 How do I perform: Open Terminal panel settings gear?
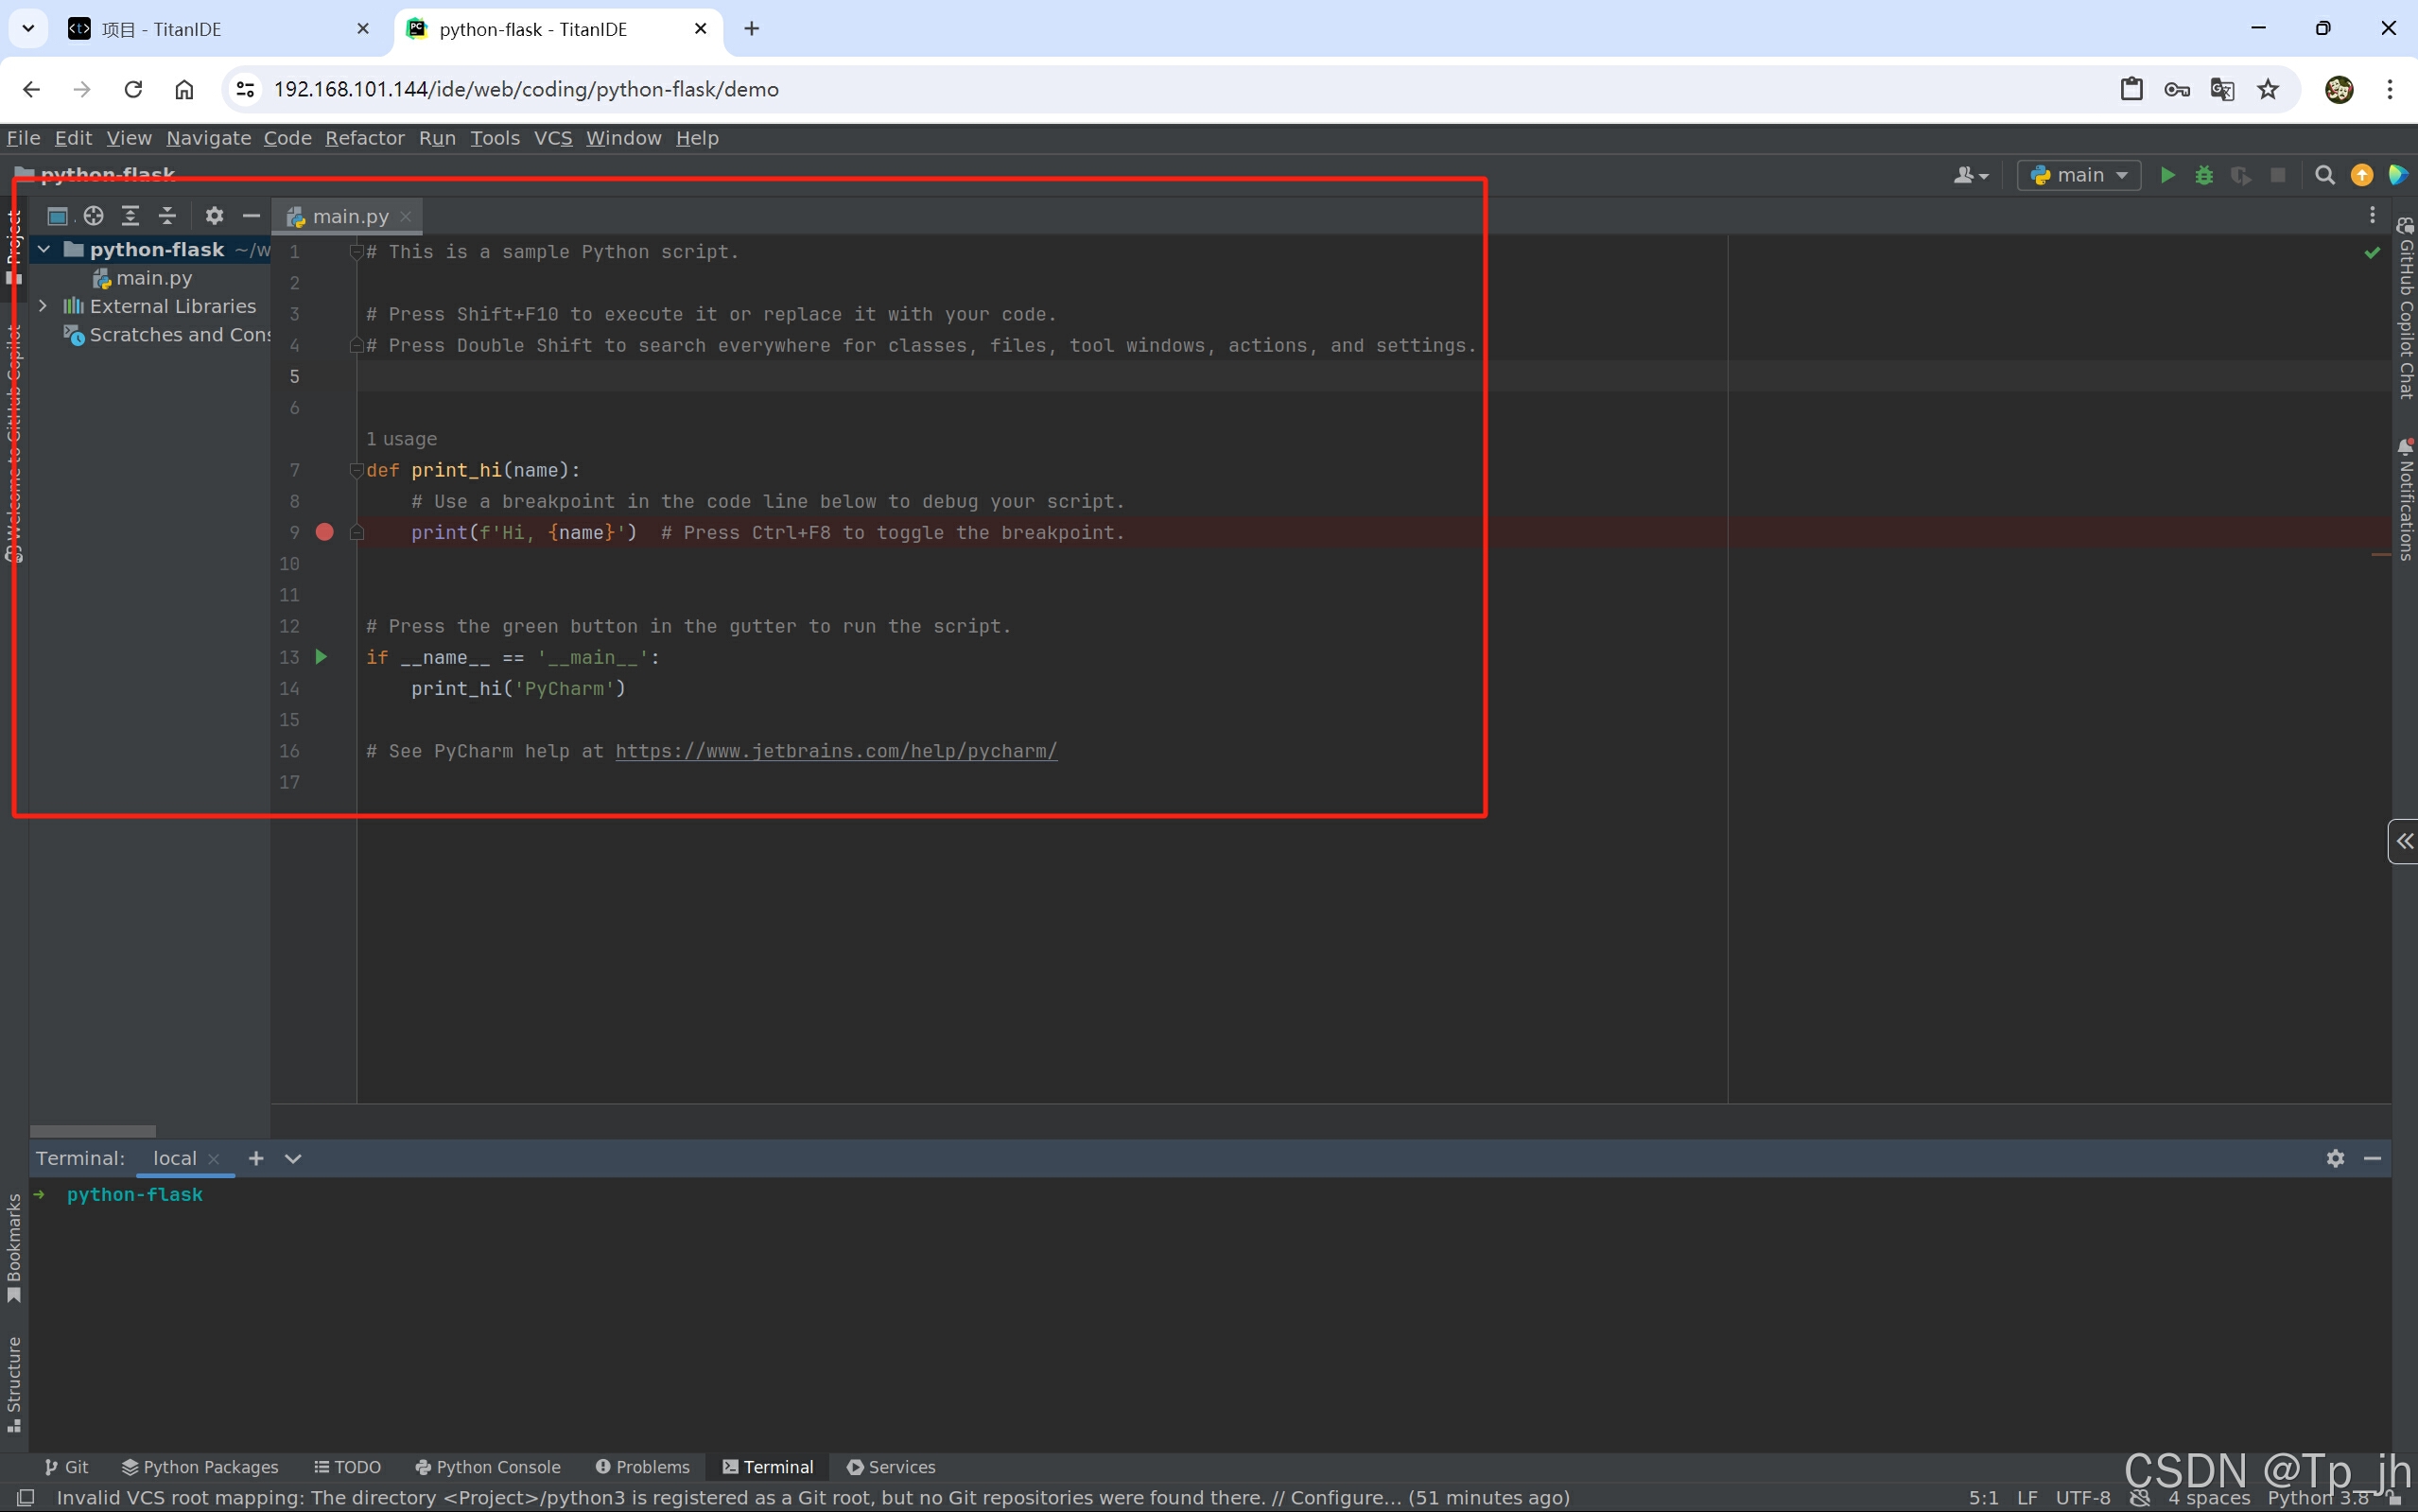click(x=2335, y=1158)
